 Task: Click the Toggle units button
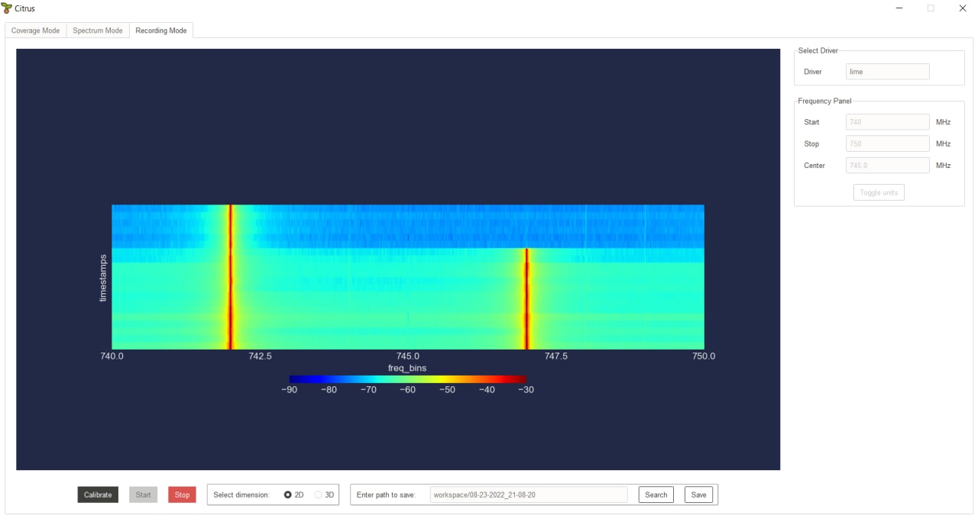pos(879,192)
